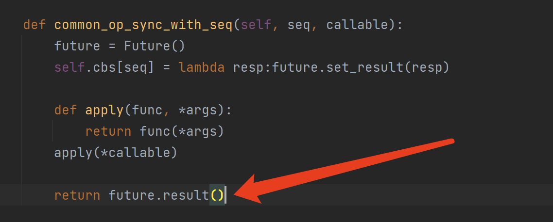Click the function name common_op_sync_with_seq
Viewport: 553px width, 222px height.
143,25
